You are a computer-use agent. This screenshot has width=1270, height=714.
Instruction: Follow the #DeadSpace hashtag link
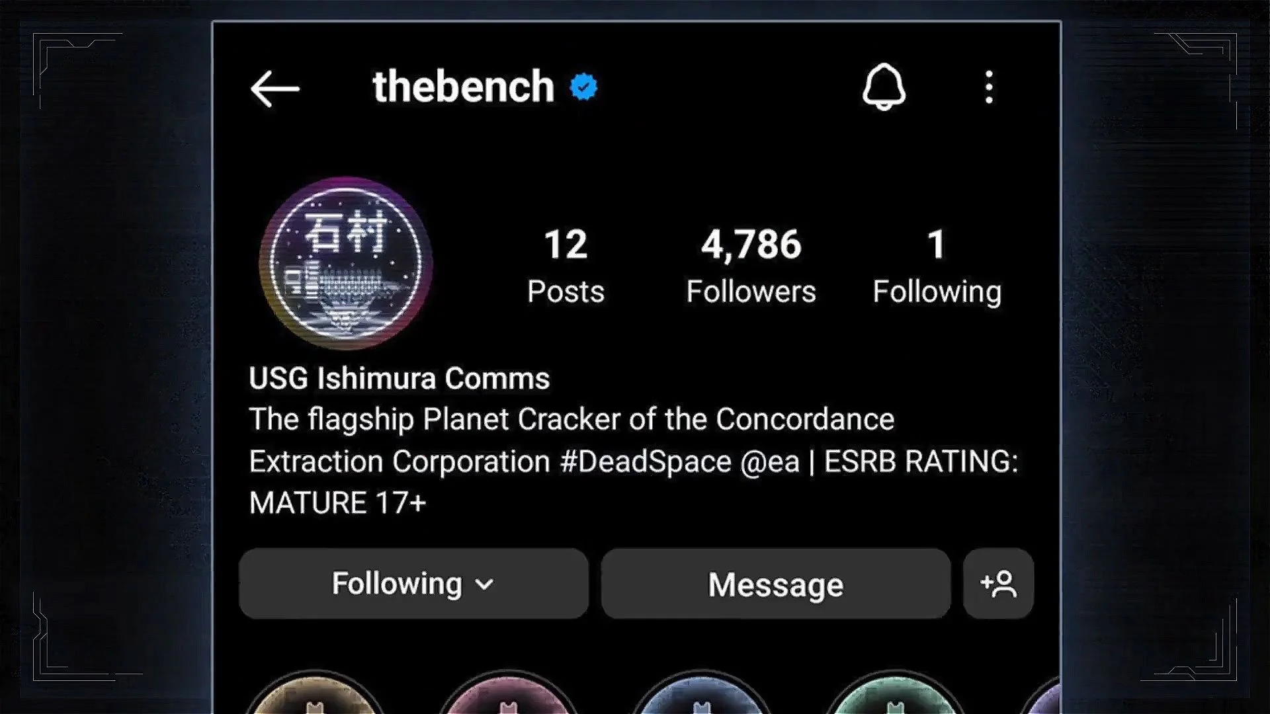tap(646, 461)
